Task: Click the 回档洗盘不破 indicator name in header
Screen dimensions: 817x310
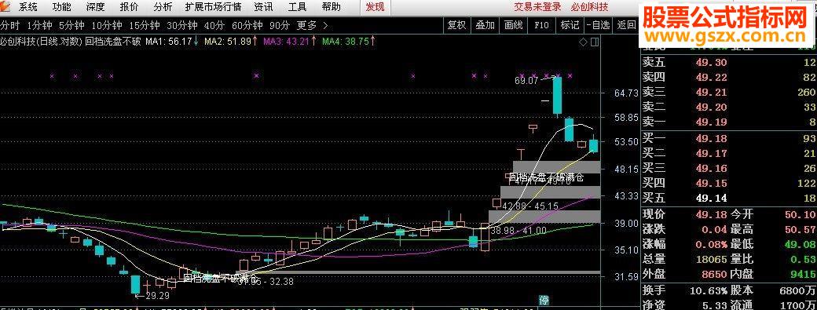Action: pos(112,42)
